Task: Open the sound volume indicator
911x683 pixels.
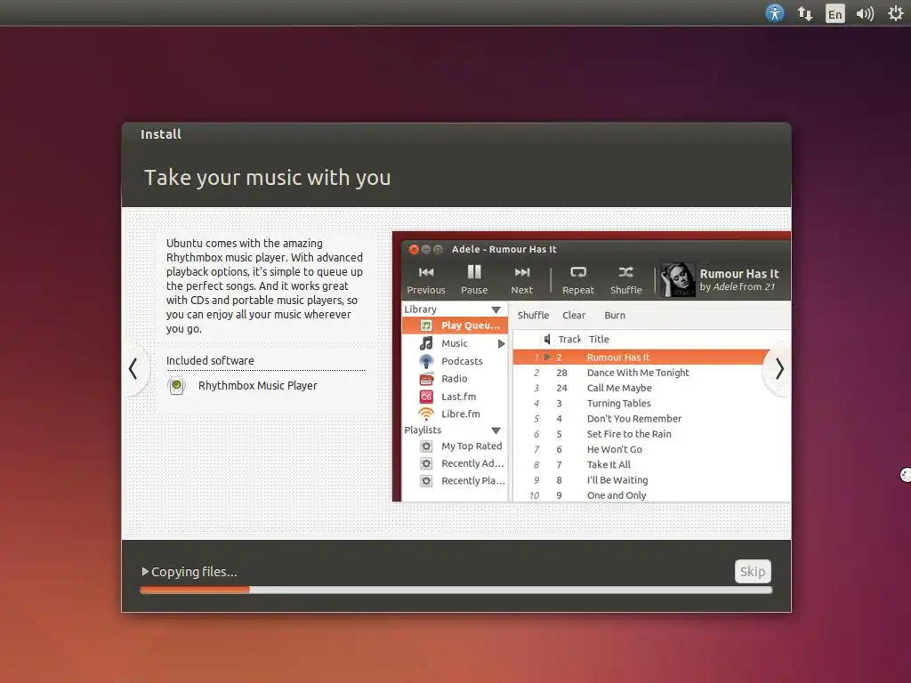Action: click(x=865, y=13)
